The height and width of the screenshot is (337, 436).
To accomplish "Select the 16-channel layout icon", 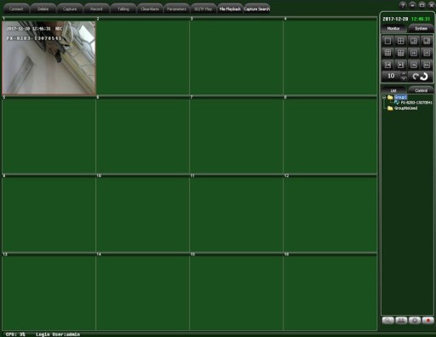I will (414, 53).
